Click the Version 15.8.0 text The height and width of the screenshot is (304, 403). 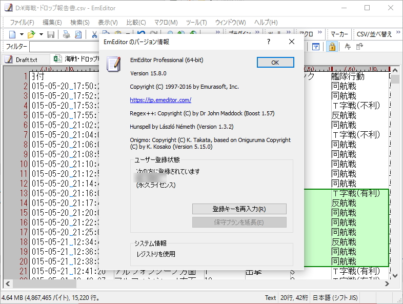148,73
